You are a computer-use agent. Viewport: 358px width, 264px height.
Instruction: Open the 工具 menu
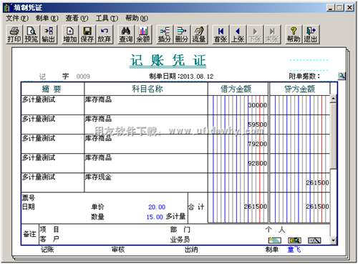[x=107, y=18]
